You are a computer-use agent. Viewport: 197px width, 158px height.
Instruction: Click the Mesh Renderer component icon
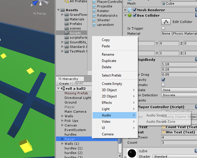(x=130, y=10)
